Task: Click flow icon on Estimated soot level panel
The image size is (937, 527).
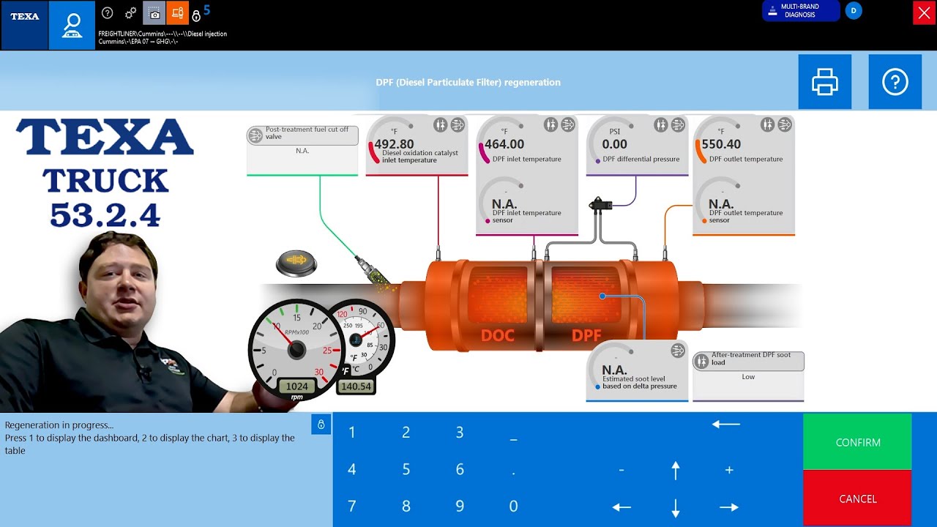Action: 679,351
